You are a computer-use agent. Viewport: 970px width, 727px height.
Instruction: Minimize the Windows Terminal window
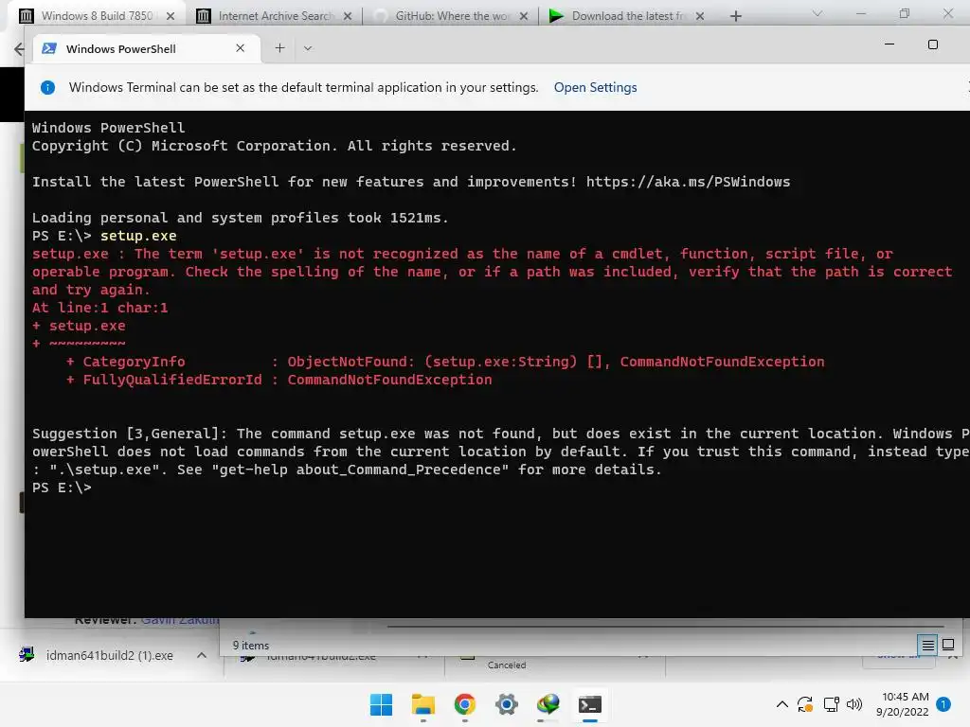889,44
